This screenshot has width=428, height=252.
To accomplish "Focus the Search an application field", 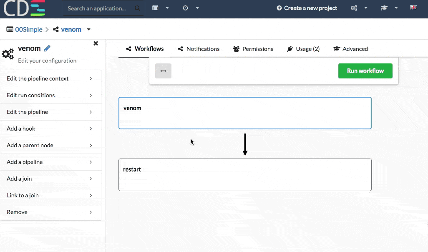I will pos(103,8).
